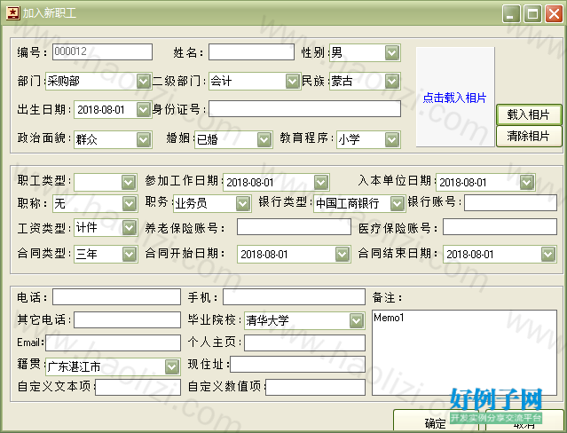Open the 合同开始日期 date picker
This screenshot has width=567, height=433.
pyautogui.click(x=343, y=254)
